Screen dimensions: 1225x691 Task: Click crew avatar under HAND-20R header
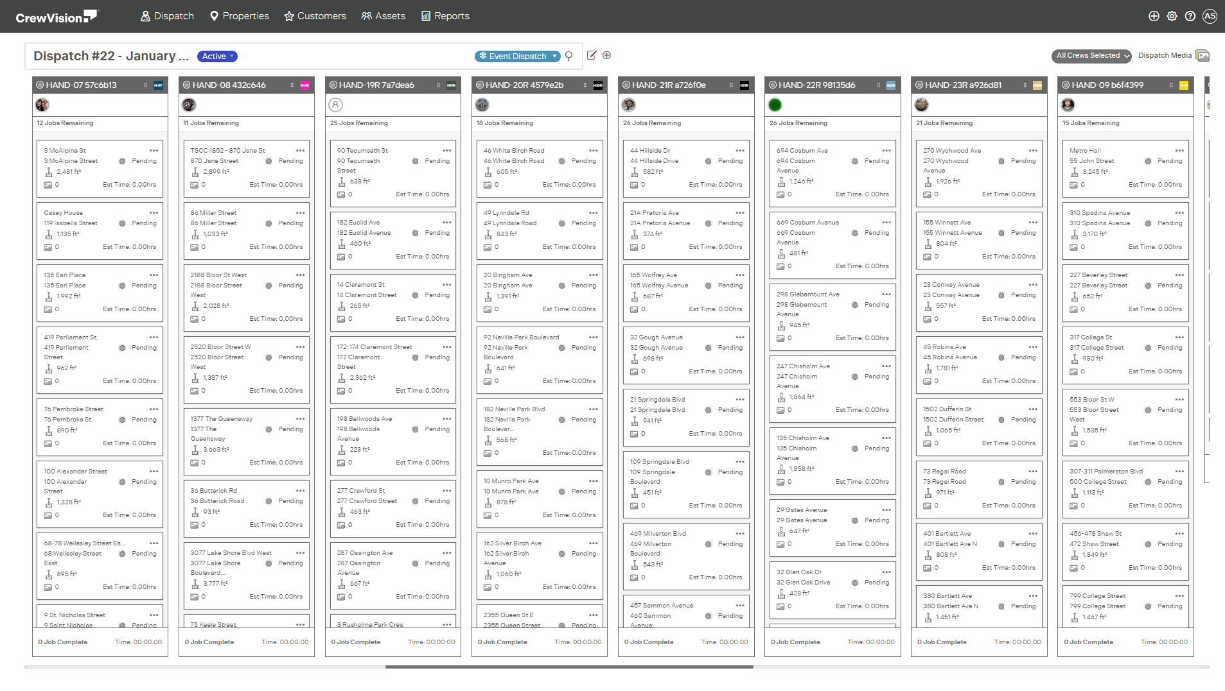(x=482, y=105)
